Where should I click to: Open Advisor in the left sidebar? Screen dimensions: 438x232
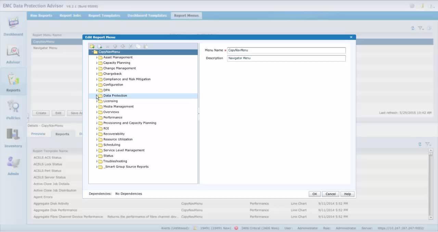(13, 55)
